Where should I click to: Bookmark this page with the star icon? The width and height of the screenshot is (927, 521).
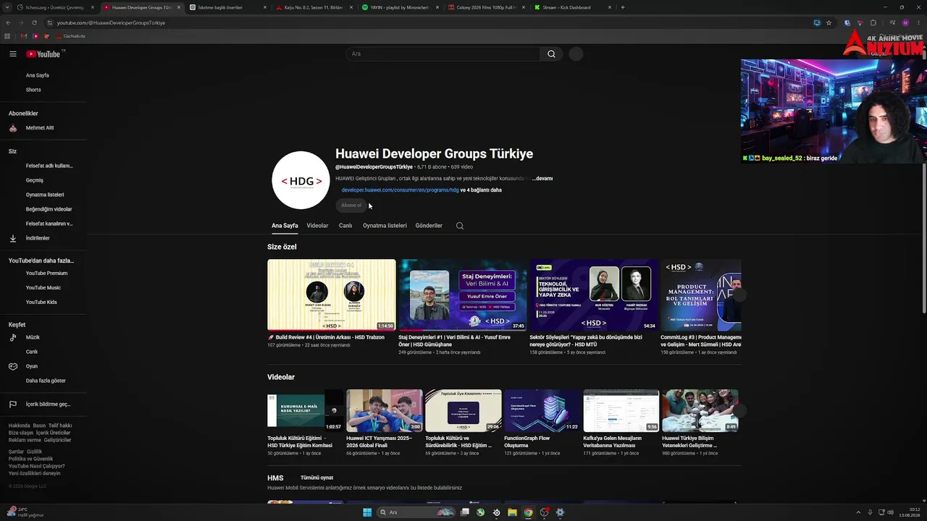point(829,22)
